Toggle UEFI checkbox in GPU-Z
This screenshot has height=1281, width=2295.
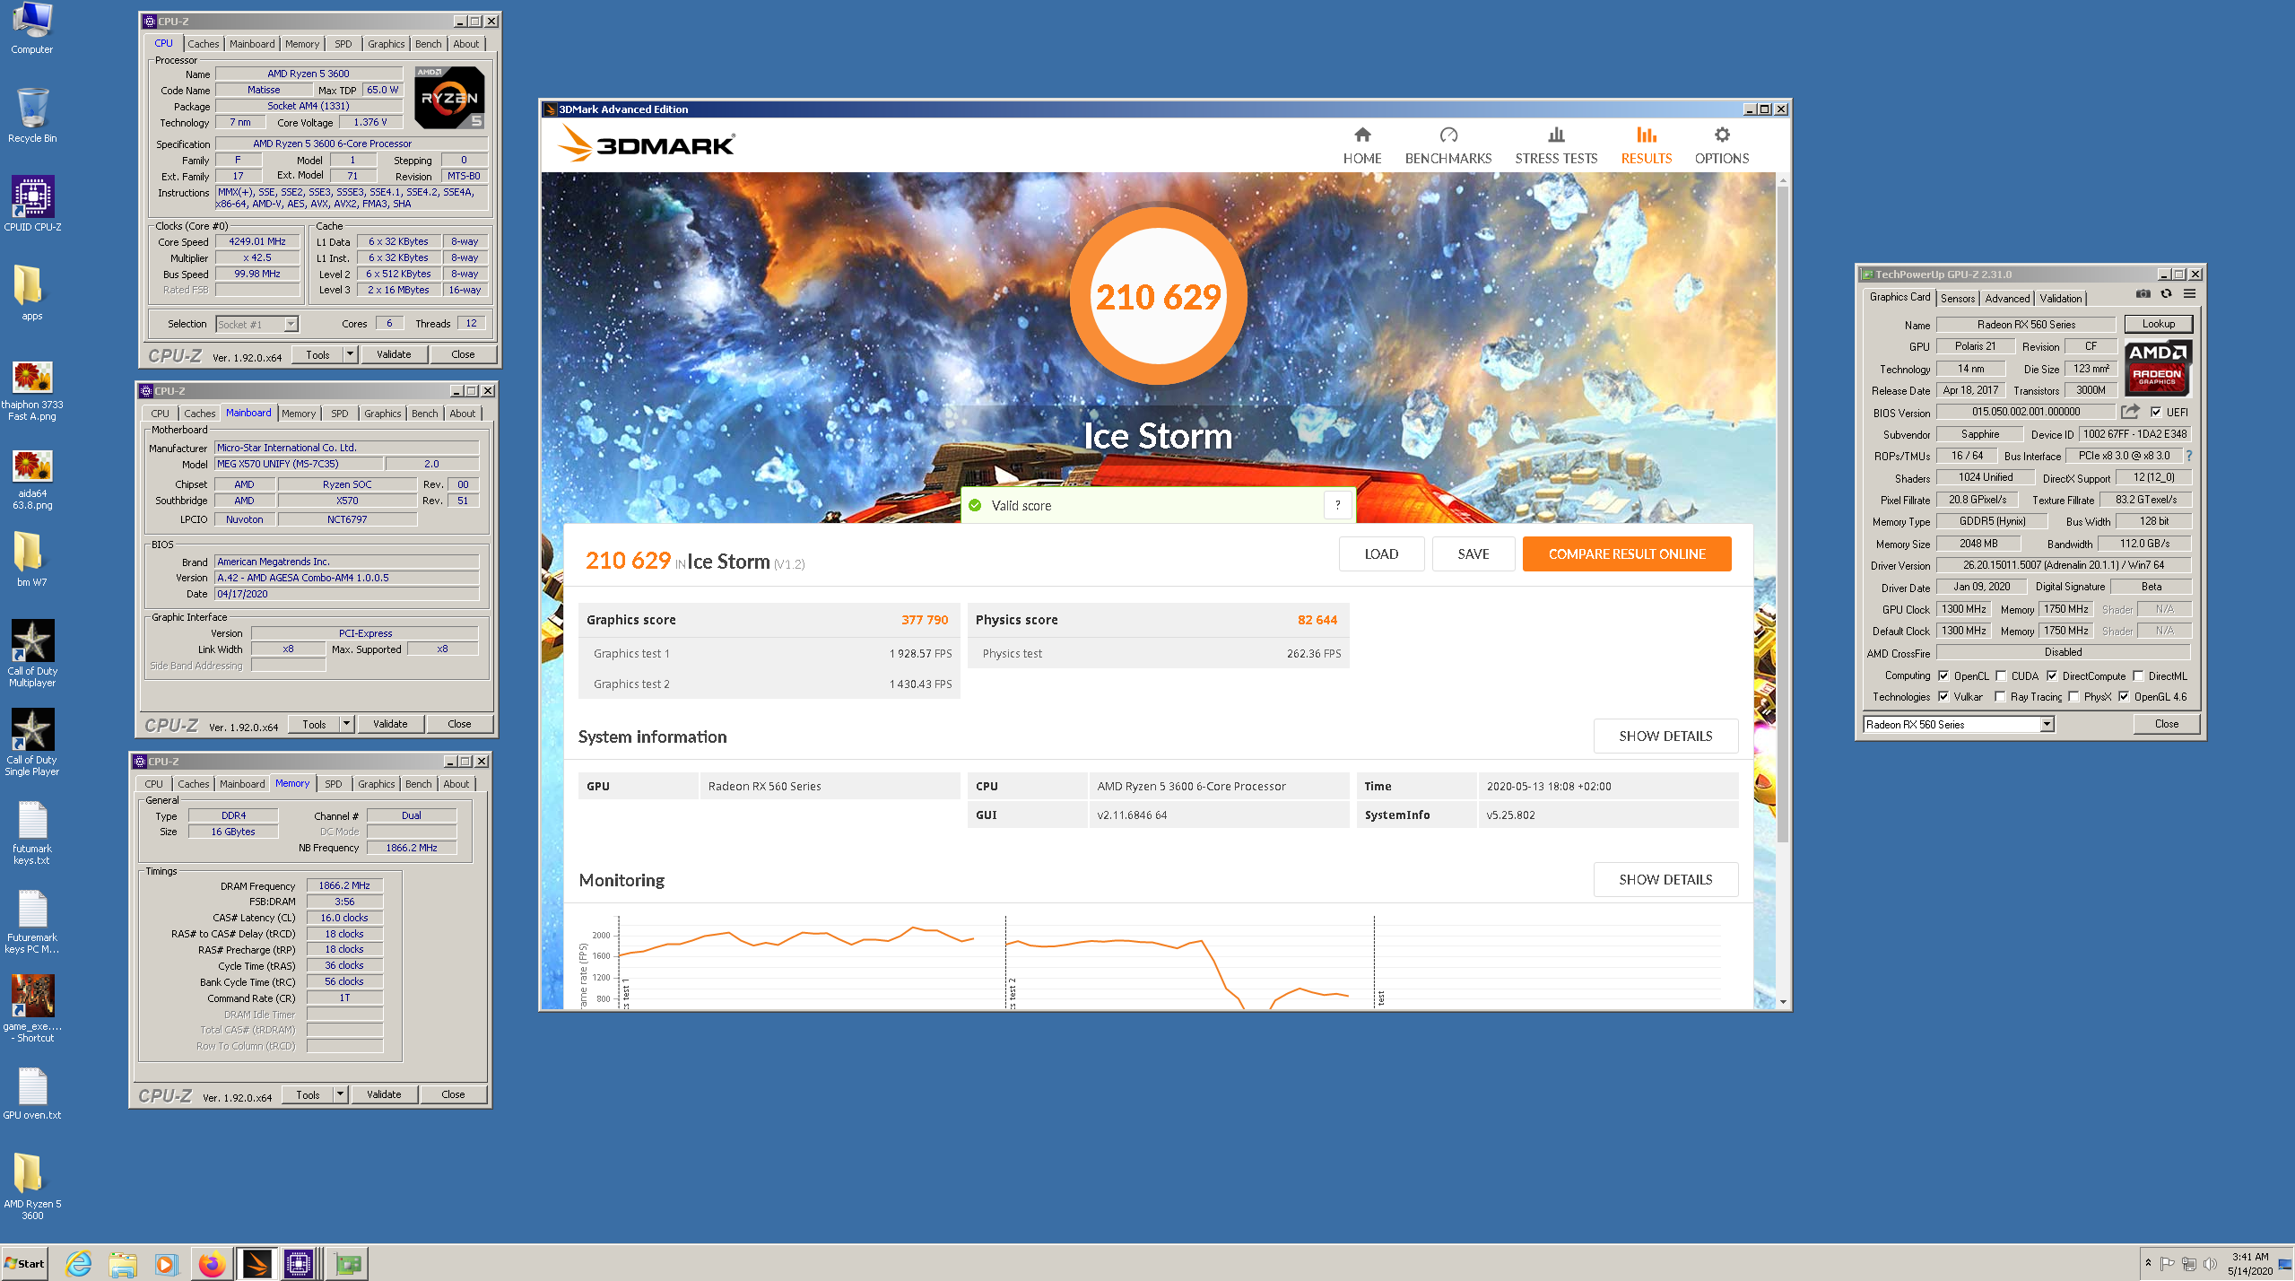pyautogui.click(x=2156, y=412)
